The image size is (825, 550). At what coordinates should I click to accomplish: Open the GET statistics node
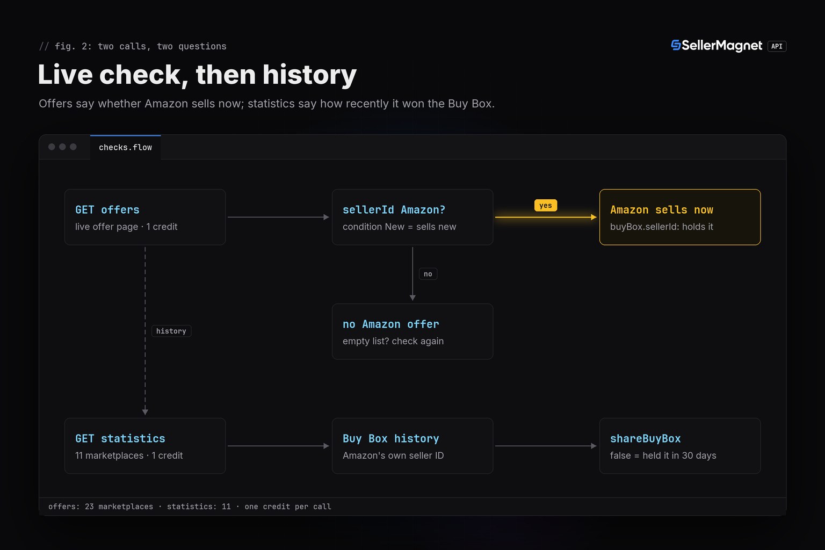coord(145,446)
